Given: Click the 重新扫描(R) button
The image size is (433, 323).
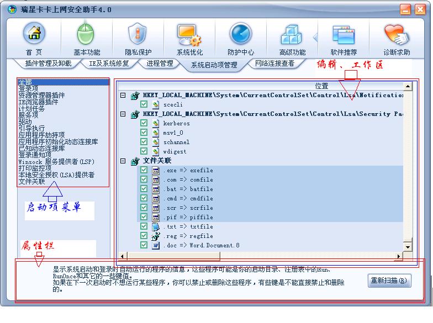Looking at the screenshot, I should coord(389,280).
